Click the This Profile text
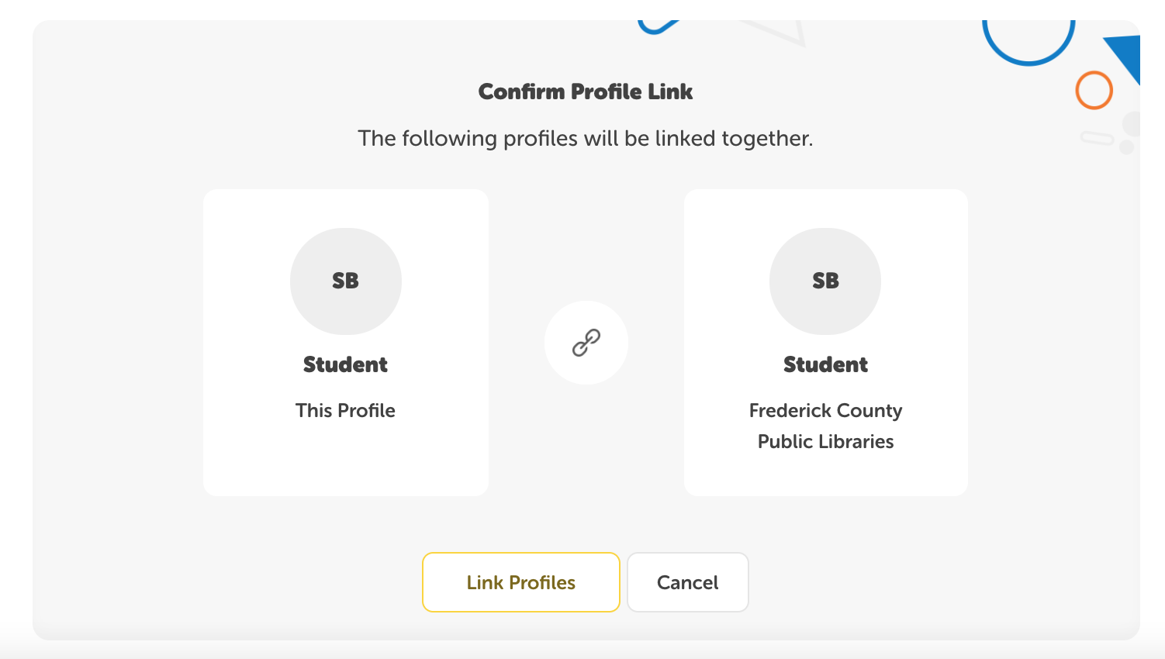Image resolution: width=1165 pixels, height=659 pixels. tap(345, 410)
